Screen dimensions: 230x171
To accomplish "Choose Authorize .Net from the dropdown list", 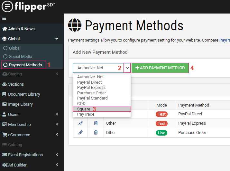I will (x=102, y=77).
